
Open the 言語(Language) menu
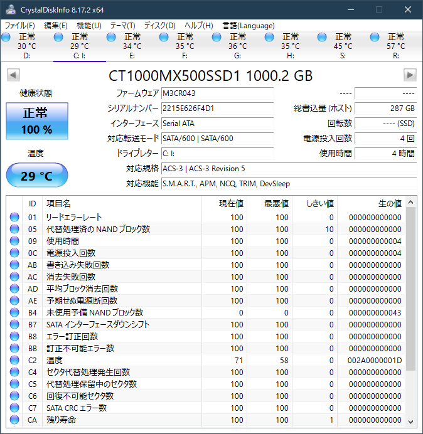249,26
